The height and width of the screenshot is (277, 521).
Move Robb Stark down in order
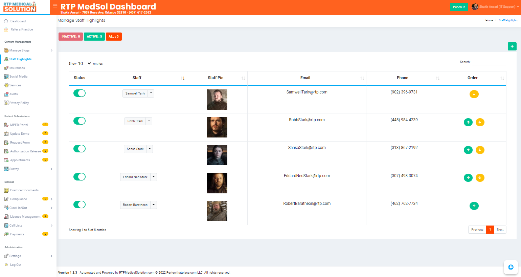[480, 122]
